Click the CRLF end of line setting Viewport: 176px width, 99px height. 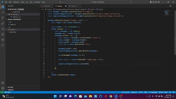pos(145,92)
